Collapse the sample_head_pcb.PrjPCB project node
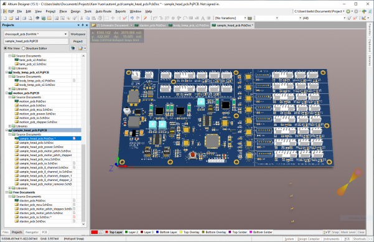Viewport: 374px width, 242px height. coord(6,130)
